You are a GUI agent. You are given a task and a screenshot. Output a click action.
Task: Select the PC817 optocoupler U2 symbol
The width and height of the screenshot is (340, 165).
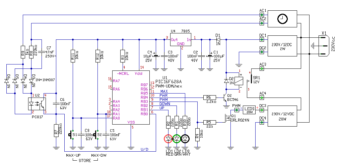point(38,104)
